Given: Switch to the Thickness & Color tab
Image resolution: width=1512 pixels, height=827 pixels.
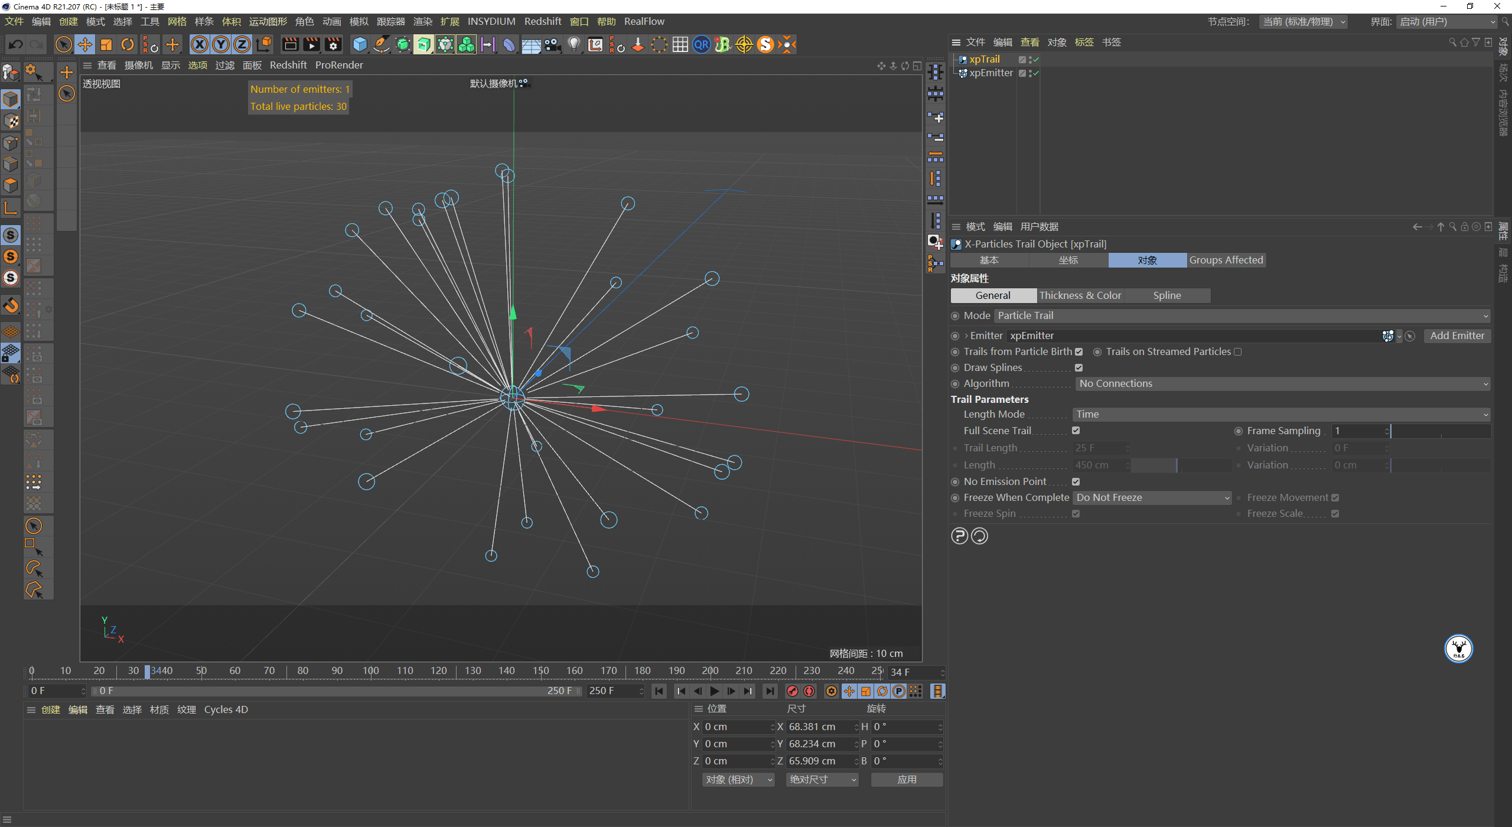Looking at the screenshot, I should (1081, 295).
